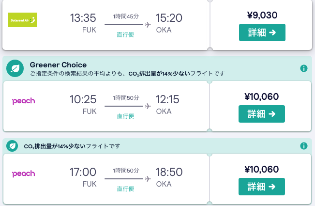Open the info icon in Greener Choice banner
This screenshot has height=206, width=315.
pos(304,68)
